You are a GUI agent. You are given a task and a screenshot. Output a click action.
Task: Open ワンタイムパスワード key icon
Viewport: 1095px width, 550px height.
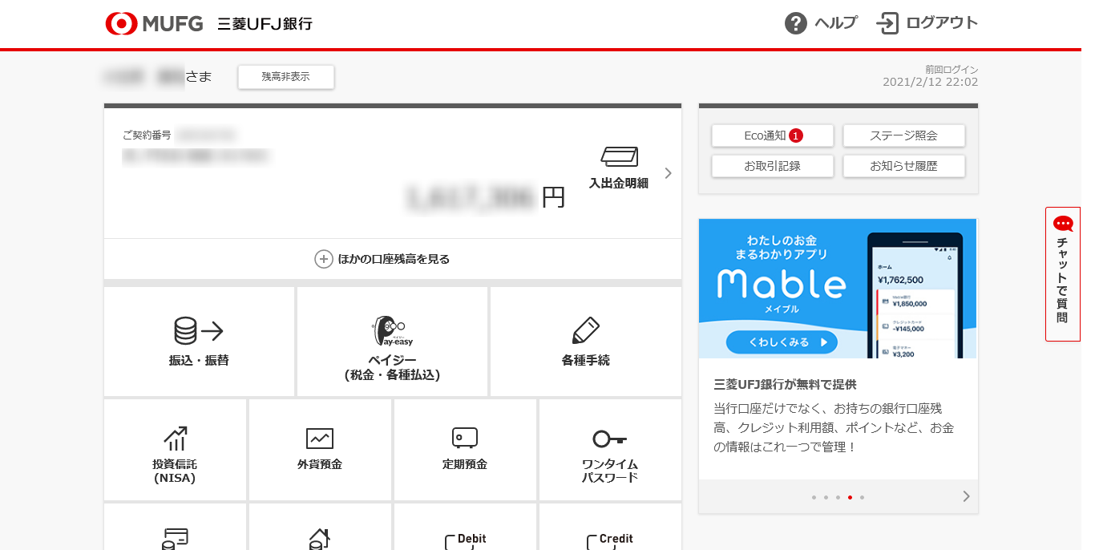point(610,439)
